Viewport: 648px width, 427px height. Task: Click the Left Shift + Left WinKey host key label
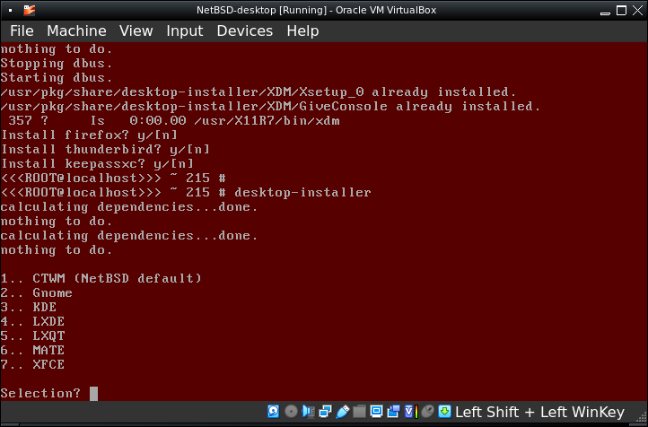pos(539,412)
